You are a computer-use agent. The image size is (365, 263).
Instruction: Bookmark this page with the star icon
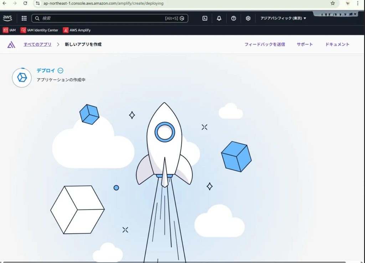click(x=333, y=3)
